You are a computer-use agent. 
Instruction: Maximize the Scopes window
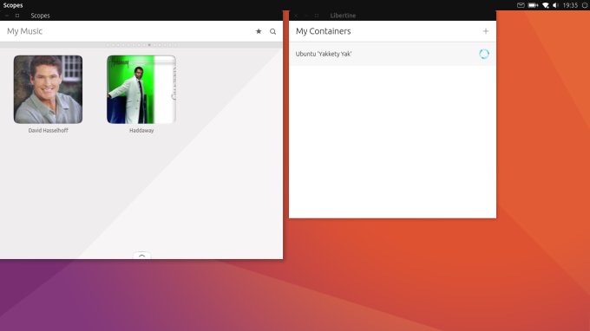point(17,16)
